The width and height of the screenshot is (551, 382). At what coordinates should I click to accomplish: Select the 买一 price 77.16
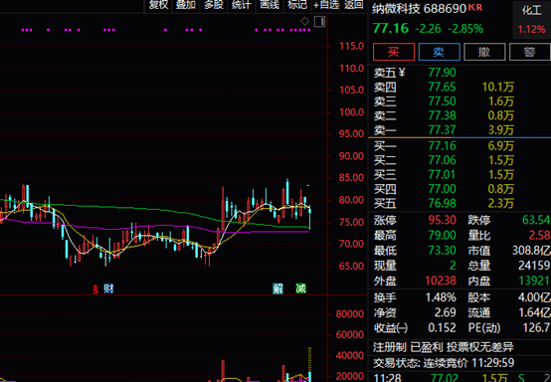click(442, 146)
